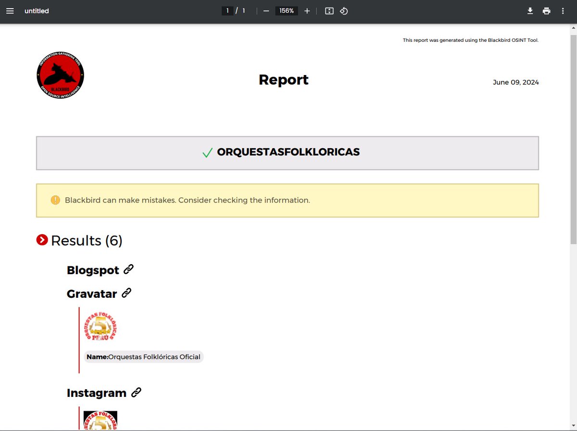The width and height of the screenshot is (577, 431).
Task: Click the Name: Orquestas Folklóricas Oficial tag
Action: 144,357
